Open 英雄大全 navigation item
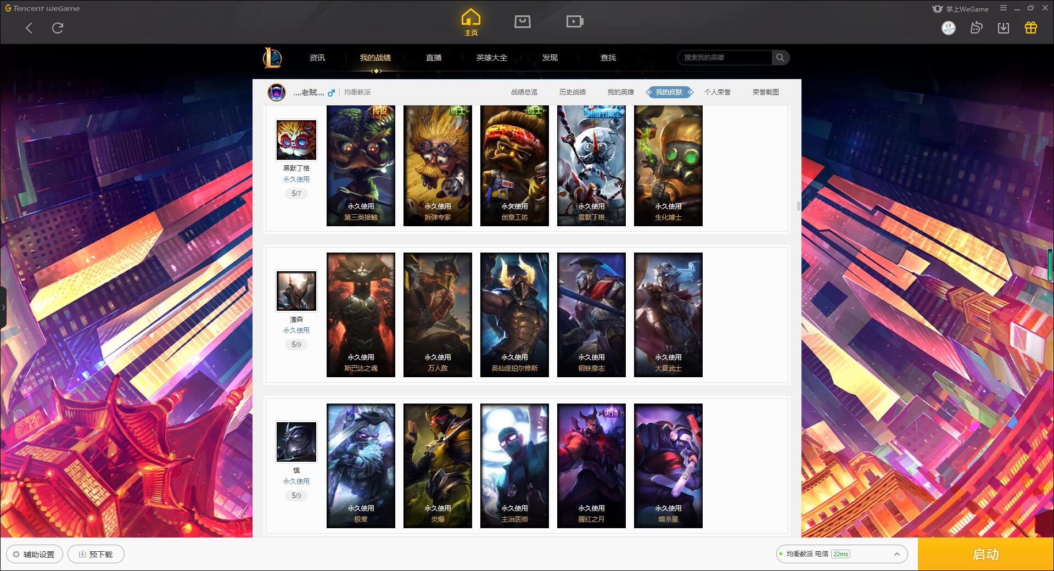The height and width of the screenshot is (571, 1054). (492, 58)
